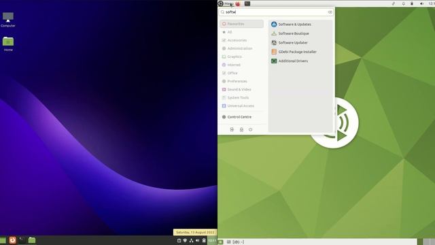Open the Home folder desktop icon
The height and width of the screenshot is (245, 435).
tap(8, 44)
